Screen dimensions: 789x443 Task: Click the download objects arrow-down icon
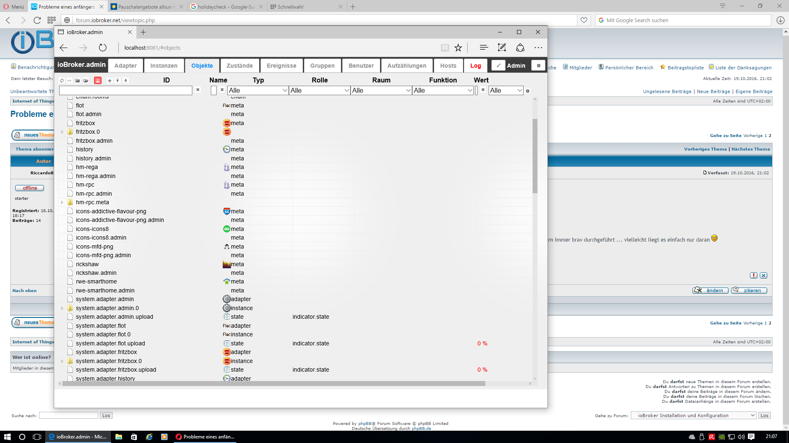tap(126, 81)
